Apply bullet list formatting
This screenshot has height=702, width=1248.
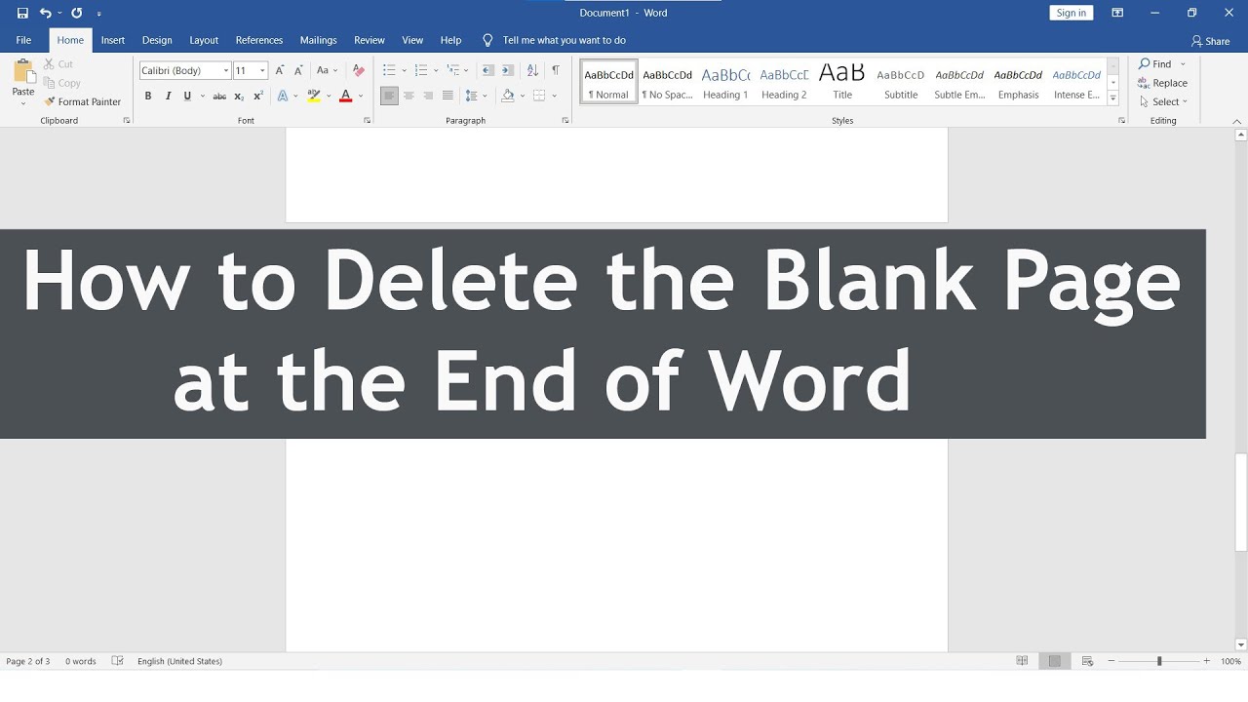(389, 70)
